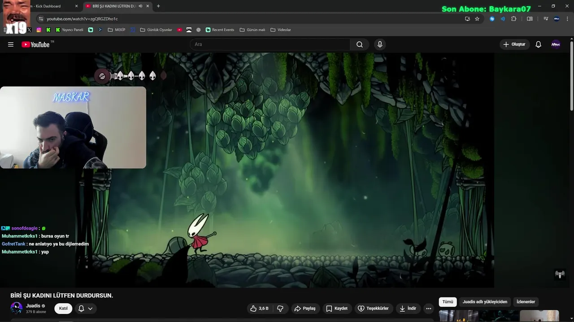The width and height of the screenshot is (574, 322).
Task: Open reading mode side panel icon
Action: click(530, 19)
